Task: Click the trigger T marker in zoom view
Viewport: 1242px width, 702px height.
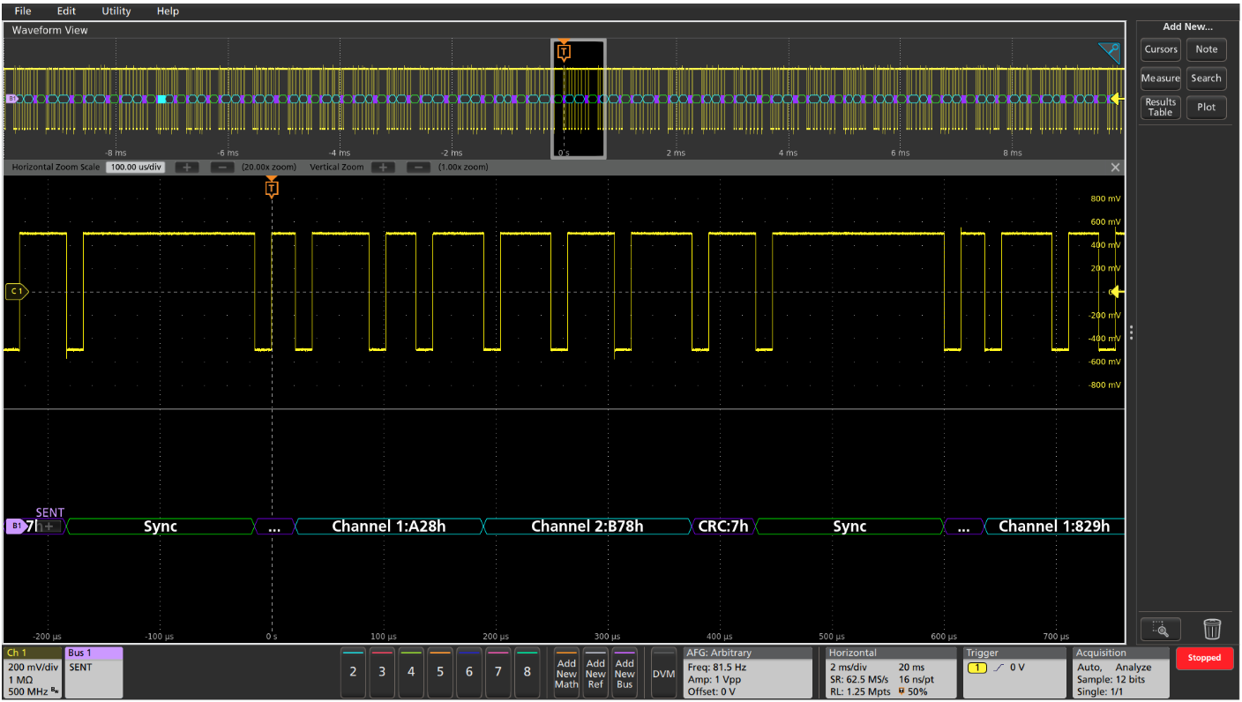Action: (x=272, y=187)
